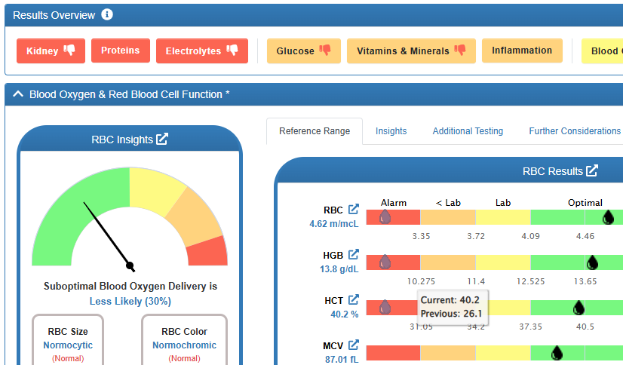Click the thumbs-down icon on Electrolytes

232,50
